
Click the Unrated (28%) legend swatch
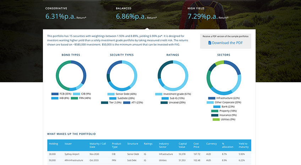(x=164, y=103)
